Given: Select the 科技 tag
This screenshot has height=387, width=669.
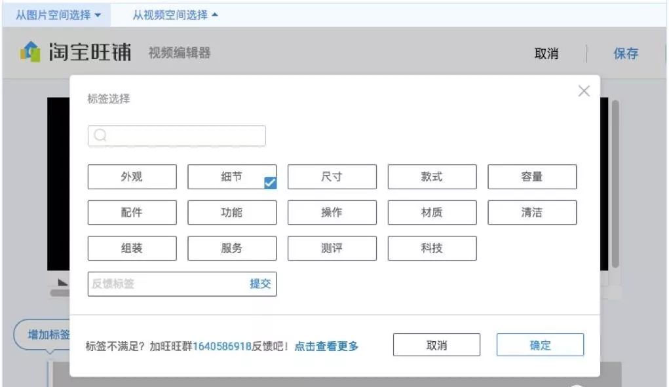Looking at the screenshot, I should click(432, 248).
